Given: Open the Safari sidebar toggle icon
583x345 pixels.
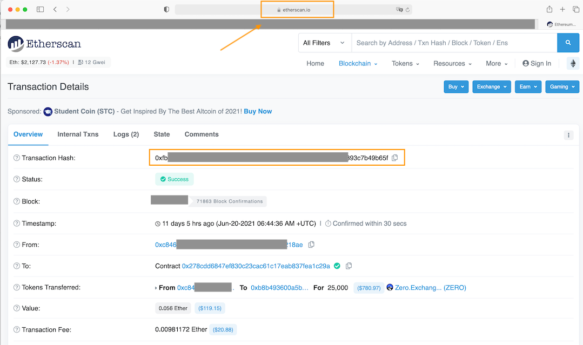Looking at the screenshot, I should tap(40, 9).
